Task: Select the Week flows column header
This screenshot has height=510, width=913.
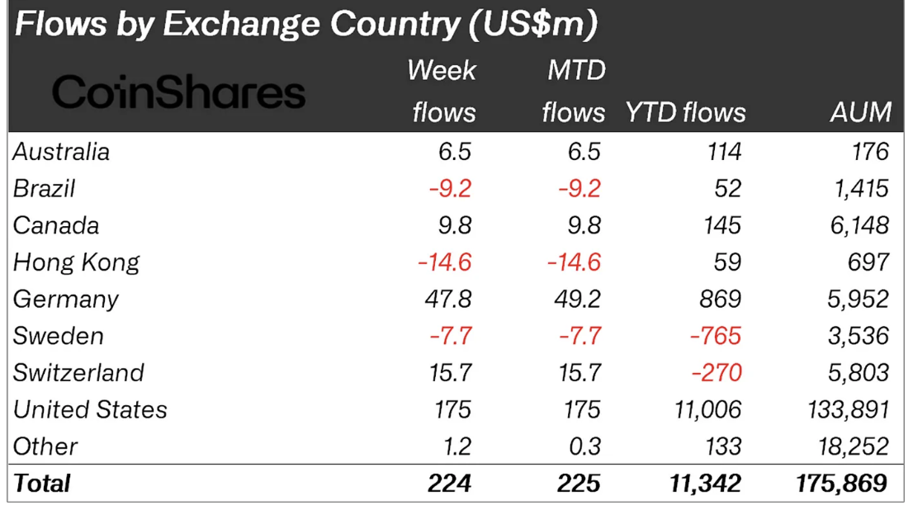Action: pyautogui.click(x=443, y=92)
